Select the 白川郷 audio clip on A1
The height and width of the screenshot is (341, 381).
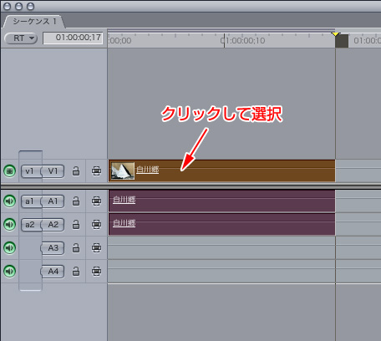point(222,201)
